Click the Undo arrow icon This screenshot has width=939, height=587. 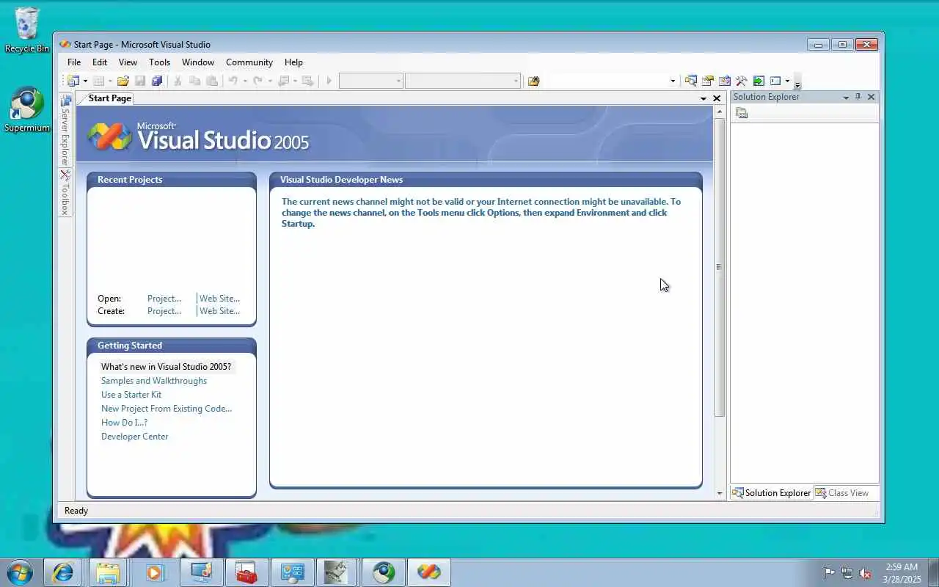pyautogui.click(x=233, y=81)
